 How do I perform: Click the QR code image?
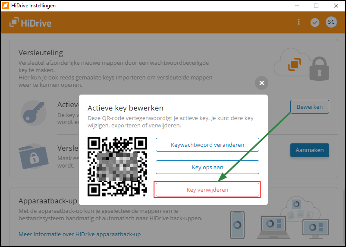point(117,167)
